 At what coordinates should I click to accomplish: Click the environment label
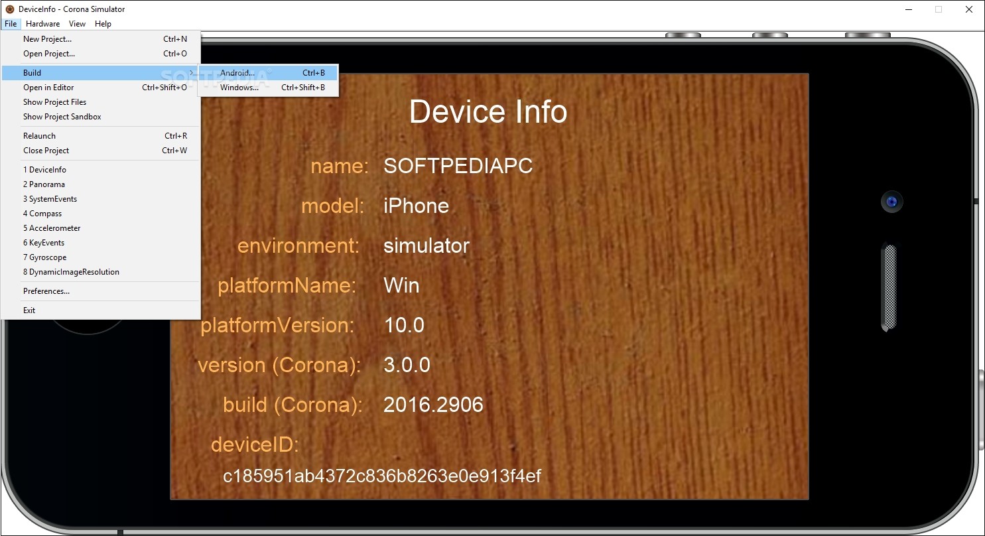point(298,246)
